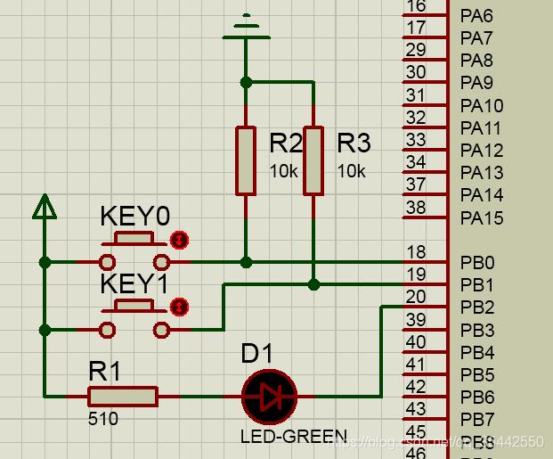This screenshot has height=459, width=553.
Task: Select the R1 510 value text
Action: pos(103,419)
